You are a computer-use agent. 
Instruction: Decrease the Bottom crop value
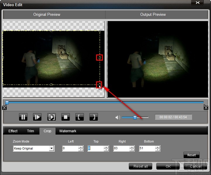click(158, 150)
